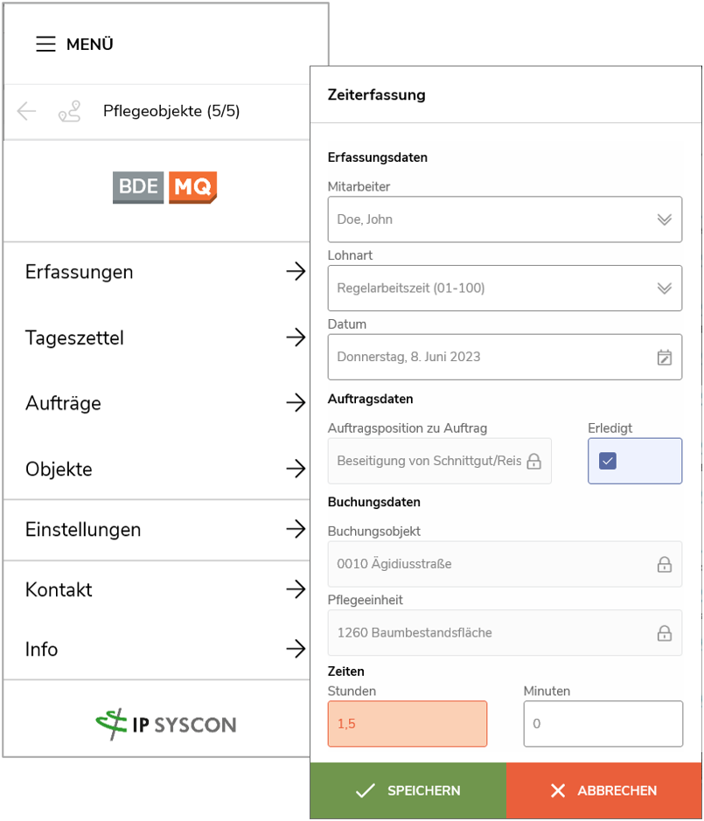Expand the Lohnart dropdown
Image resolution: width=704 pixels, height=821 pixels.
coord(665,289)
